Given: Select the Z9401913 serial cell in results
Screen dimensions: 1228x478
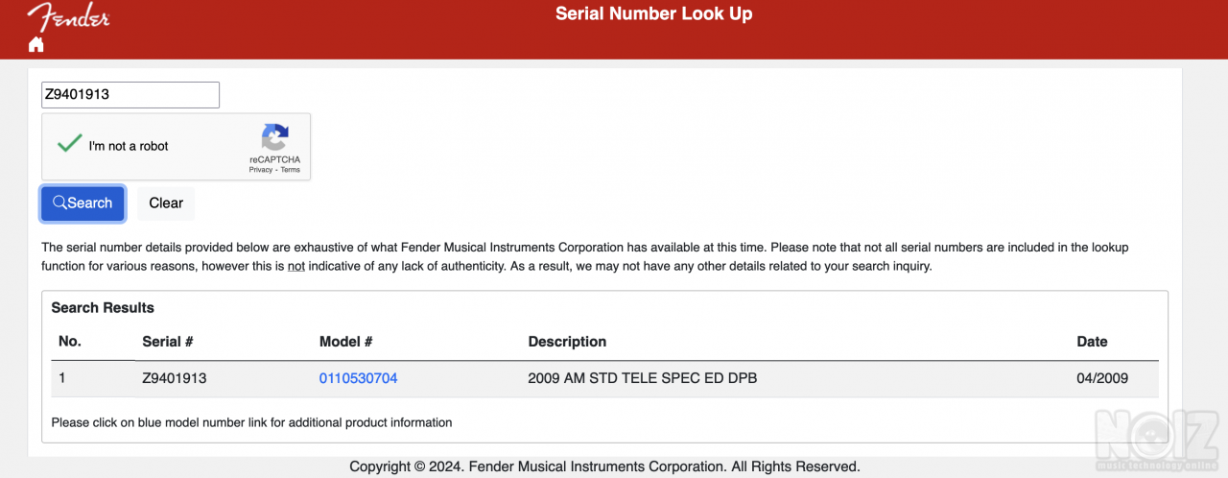Looking at the screenshot, I should click(x=174, y=378).
